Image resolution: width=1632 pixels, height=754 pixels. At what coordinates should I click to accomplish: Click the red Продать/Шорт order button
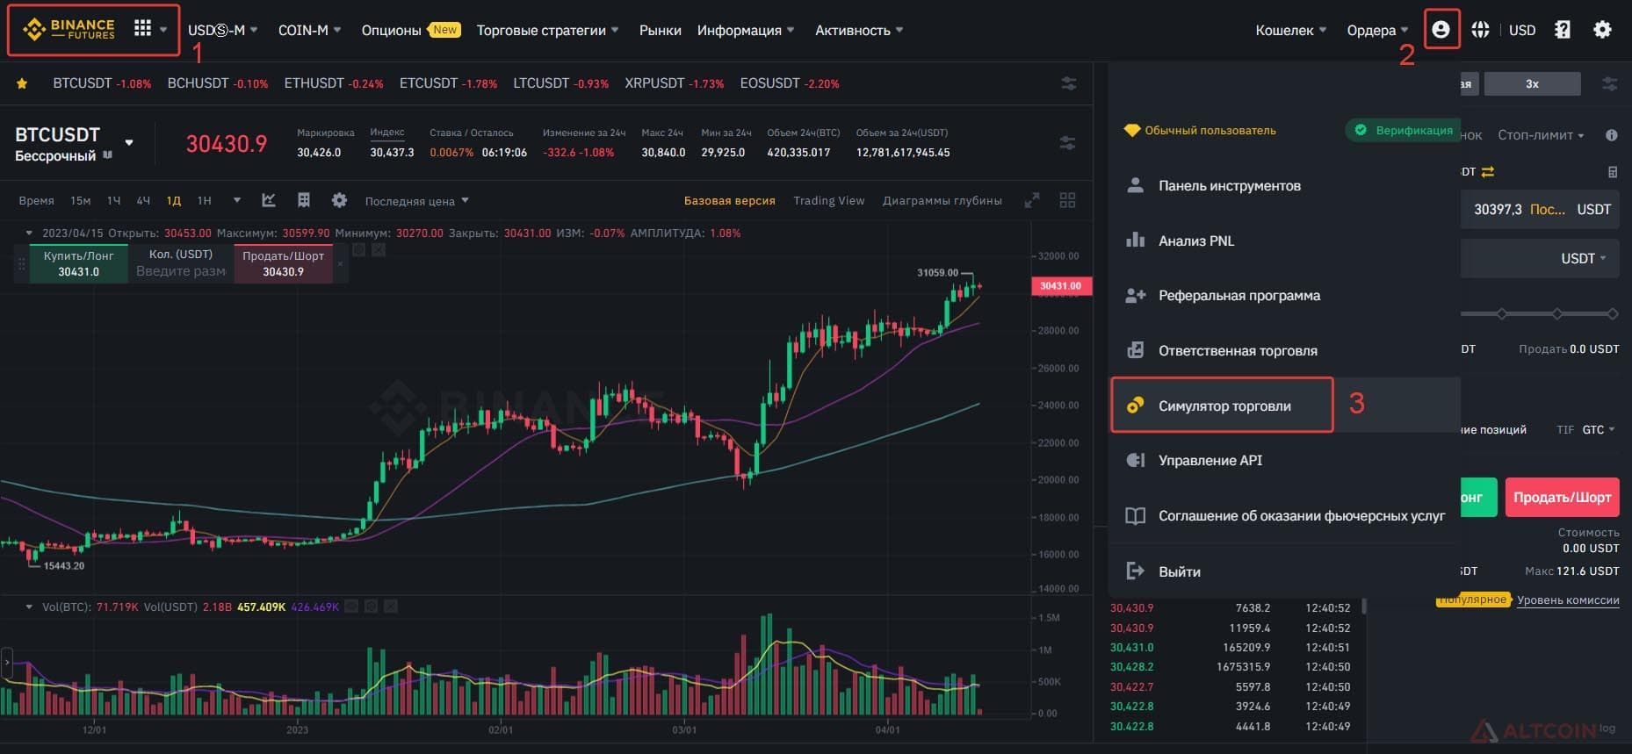tap(1562, 497)
